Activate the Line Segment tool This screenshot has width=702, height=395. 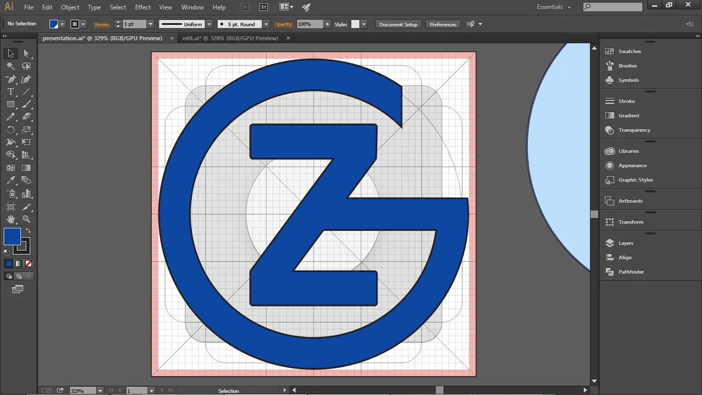pos(26,92)
